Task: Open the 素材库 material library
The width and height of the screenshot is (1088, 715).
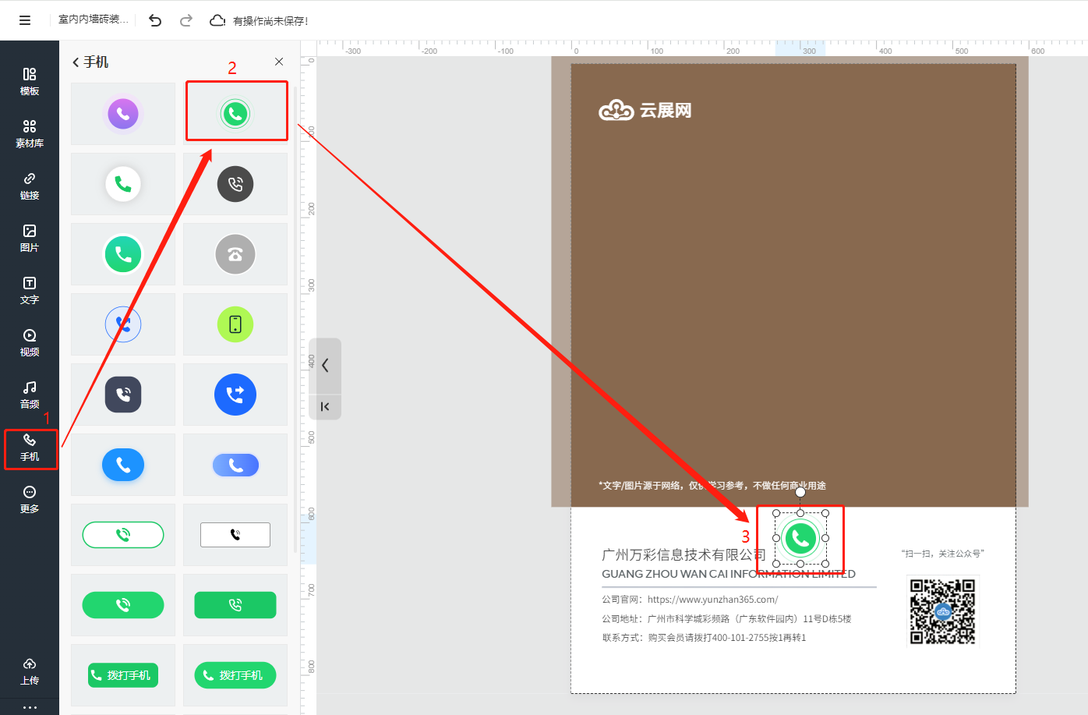Action: click(30, 133)
